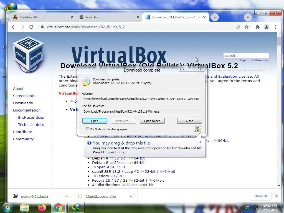
Task: Minimize the Download complete dialog
Action: (182, 69)
